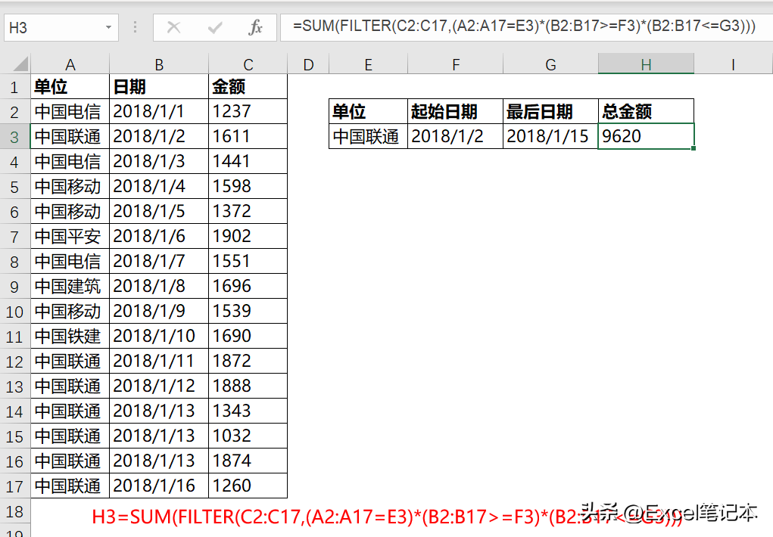
Task: Select column B header
Action: tap(159, 64)
